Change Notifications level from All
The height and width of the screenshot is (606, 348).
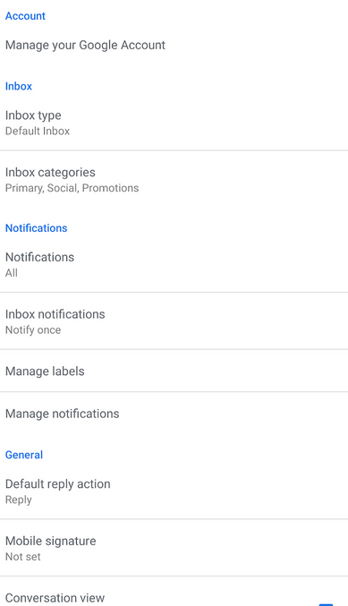pos(174,265)
